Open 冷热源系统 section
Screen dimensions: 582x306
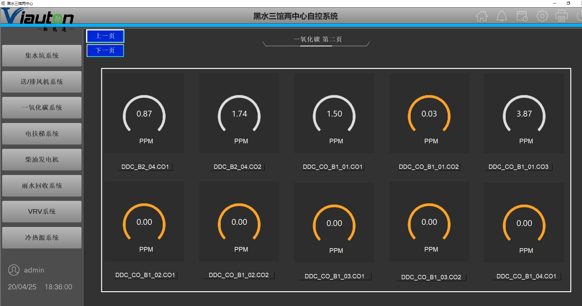point(42,238)
